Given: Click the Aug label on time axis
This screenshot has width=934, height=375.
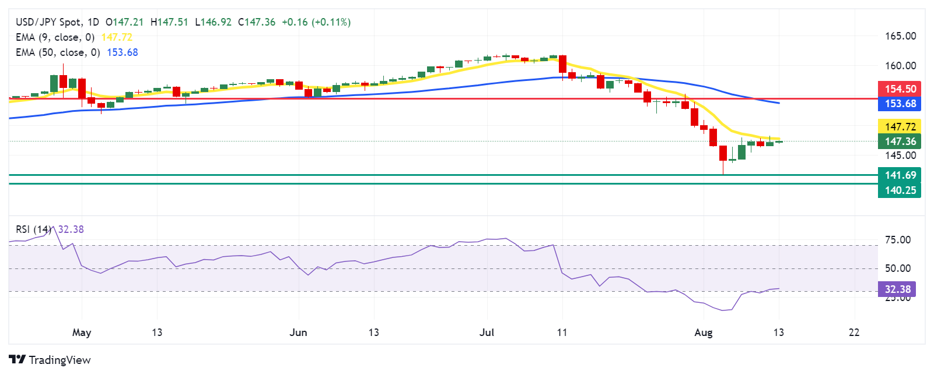Looking at the screenshot, I should point(704,332).
